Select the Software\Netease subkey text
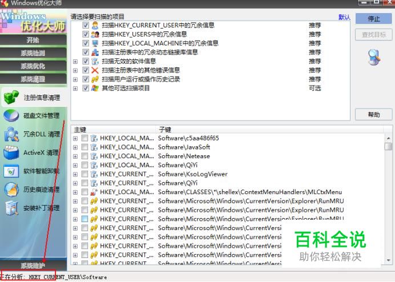395x282 pixels. 184,156
